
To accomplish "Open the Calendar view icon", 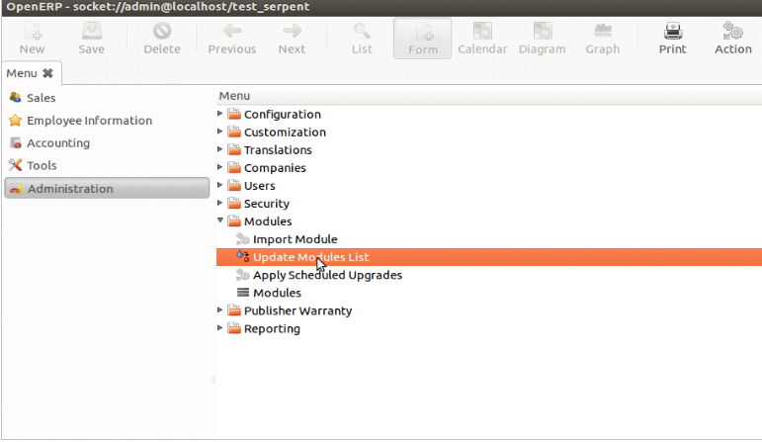I will 482,30.
